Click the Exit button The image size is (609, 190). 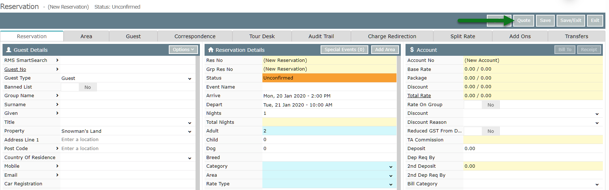(x=595, y=21)
